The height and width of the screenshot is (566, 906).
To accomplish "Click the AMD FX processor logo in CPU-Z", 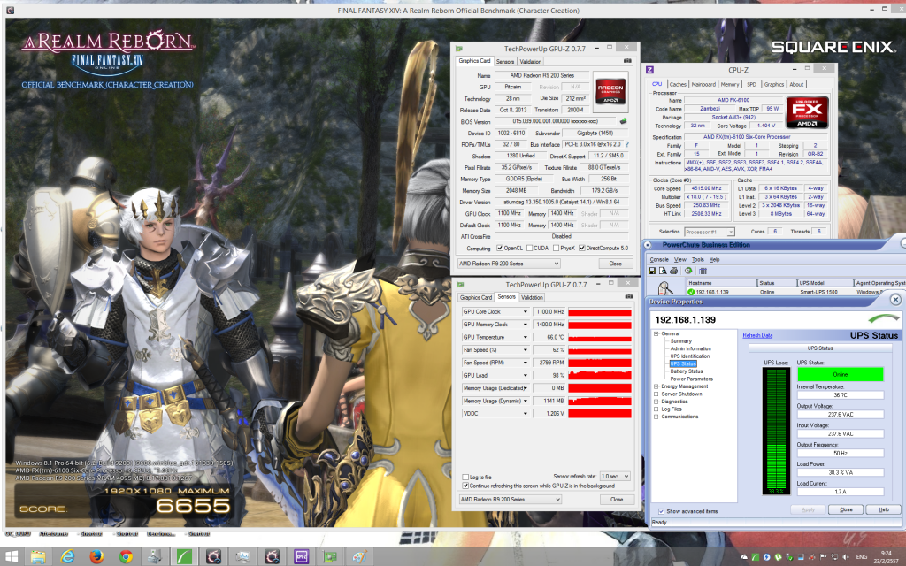I will coord(807,112).
